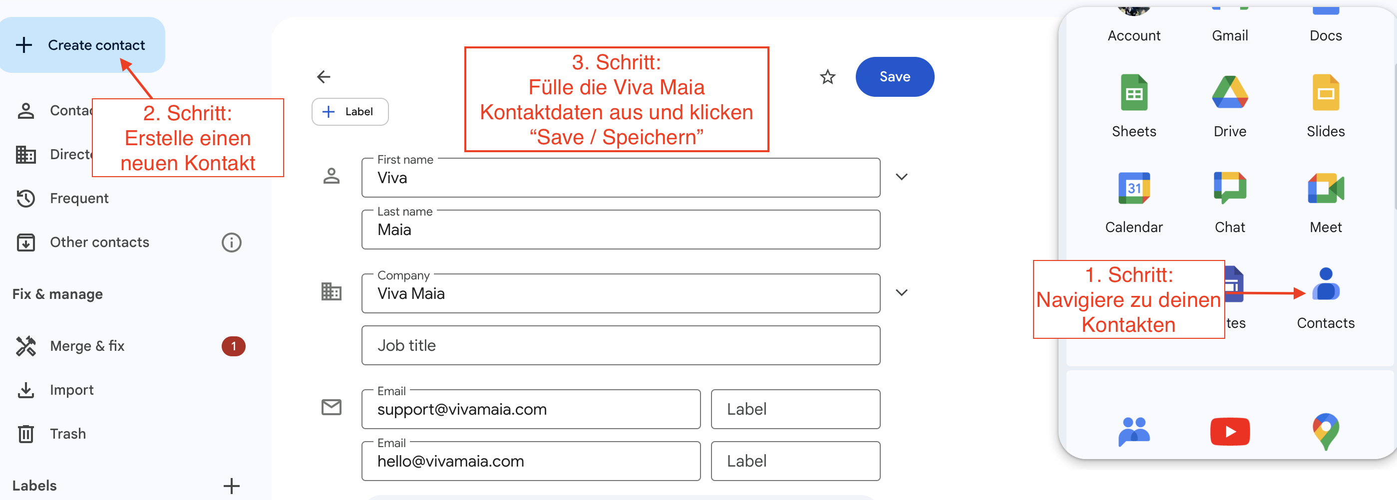This screenshot has height=500, width=1397.
Task: Star this contact as favorite
Action: pyautogui.click(x=827, y=77)
